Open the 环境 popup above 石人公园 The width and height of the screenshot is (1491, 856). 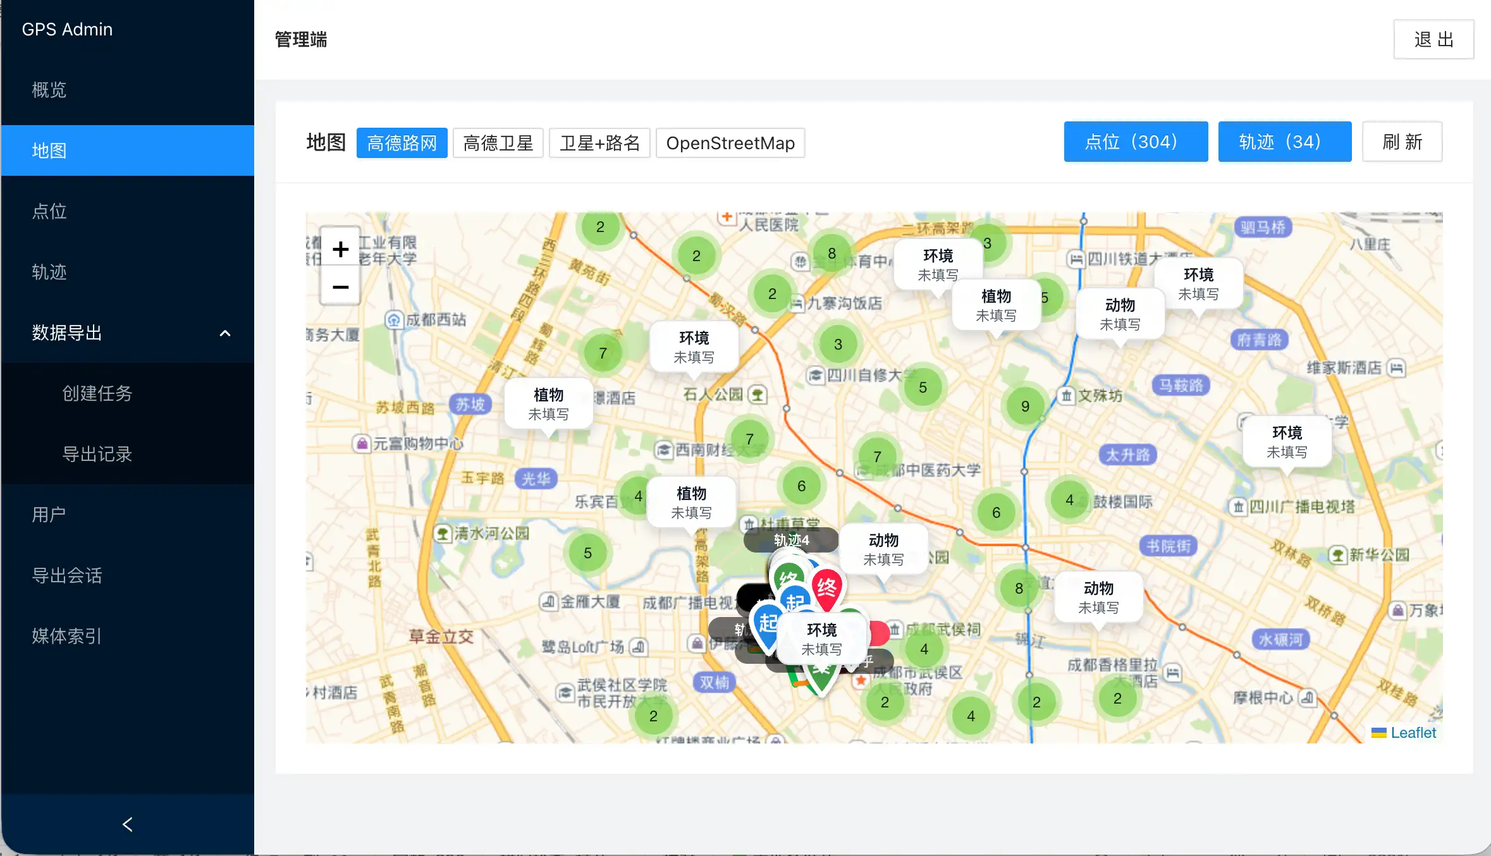[694, 347]
